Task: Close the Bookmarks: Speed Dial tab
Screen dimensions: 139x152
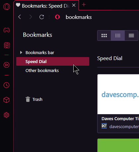Action: point(74,5)
